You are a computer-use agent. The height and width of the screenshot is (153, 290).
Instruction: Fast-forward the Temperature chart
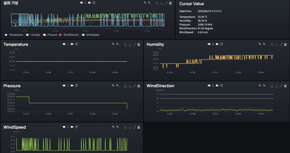(x=72, y=44)
